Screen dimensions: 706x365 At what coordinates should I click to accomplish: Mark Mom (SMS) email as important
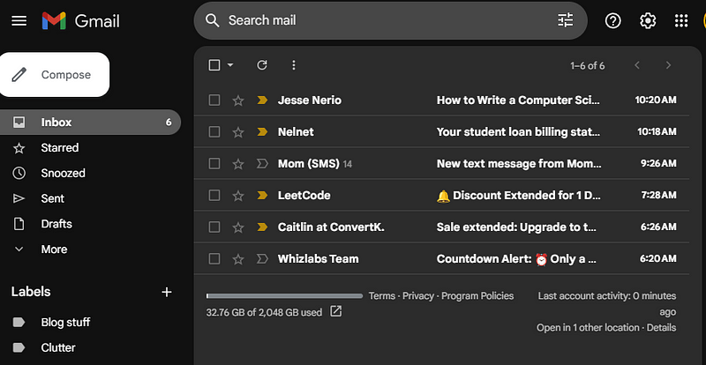(x=262, y=163)
